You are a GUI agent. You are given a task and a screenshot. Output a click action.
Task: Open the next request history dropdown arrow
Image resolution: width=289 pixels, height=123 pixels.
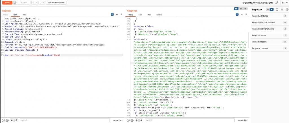[43, 3]
